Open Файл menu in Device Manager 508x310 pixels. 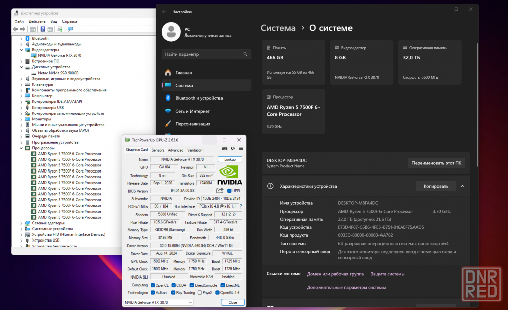tap(19, 21)
